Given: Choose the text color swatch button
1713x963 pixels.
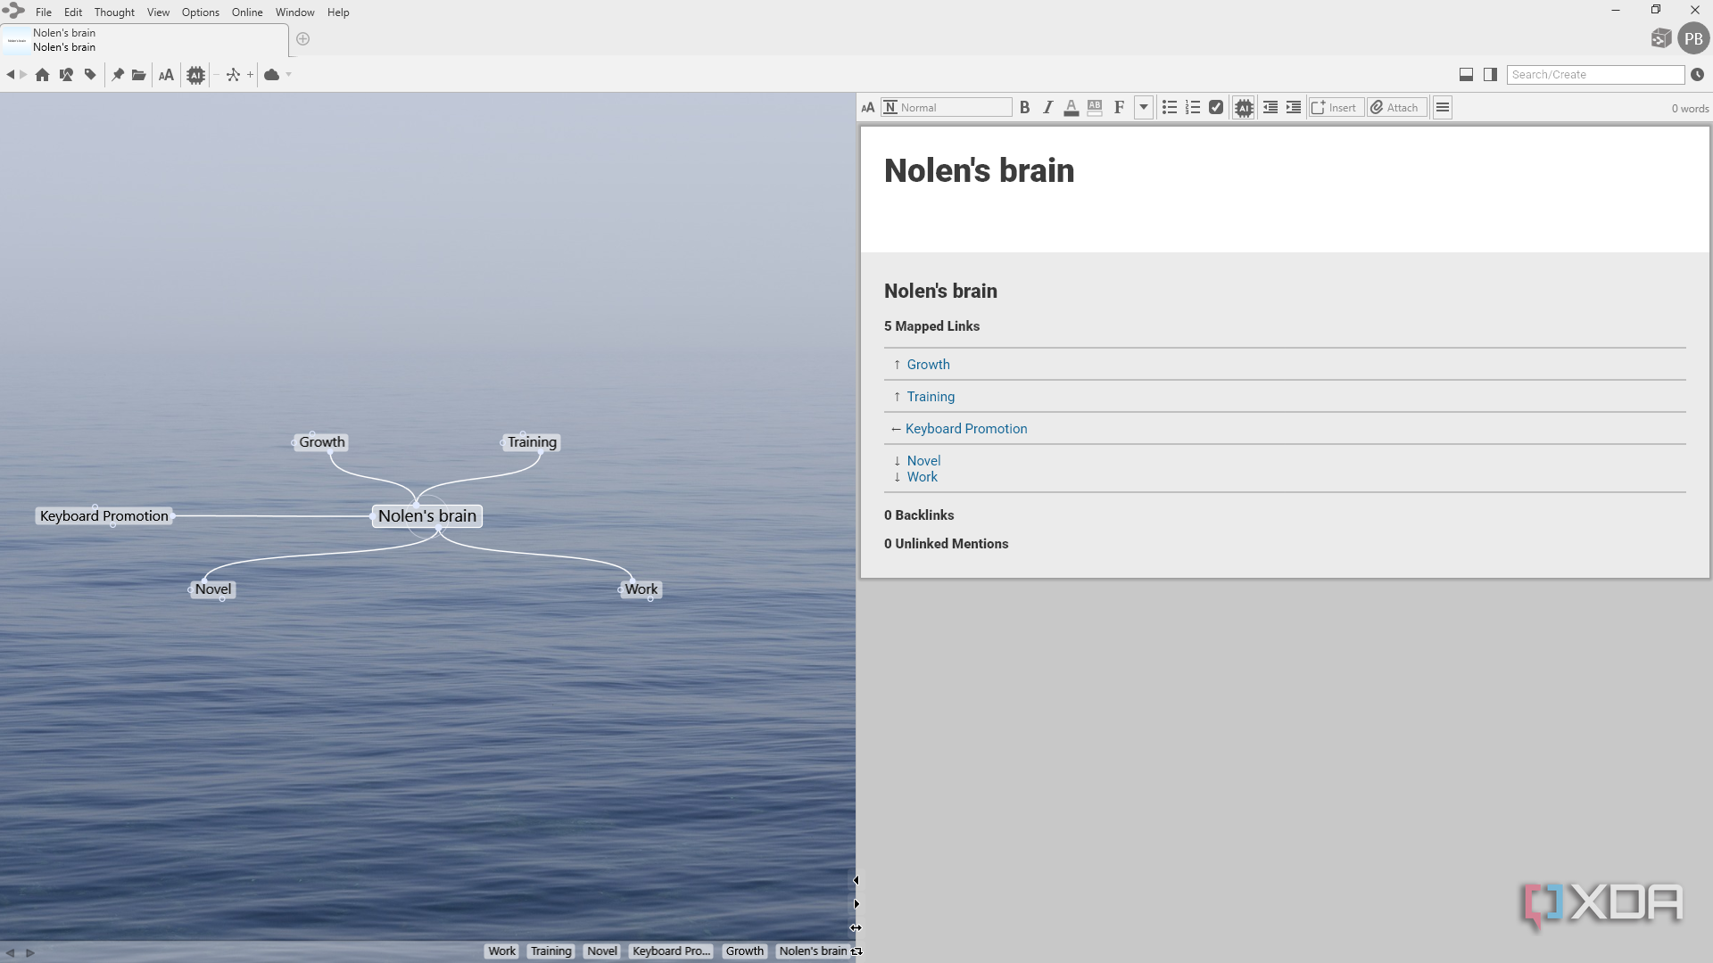Looking at the screenshot, I should coord(1072,108).
